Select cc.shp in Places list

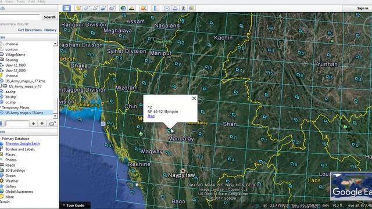click(x=10, y=102)
